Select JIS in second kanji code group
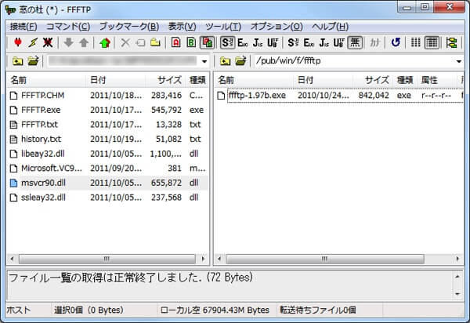The height and width of the screenshot is (323, 470). (324, 42)
